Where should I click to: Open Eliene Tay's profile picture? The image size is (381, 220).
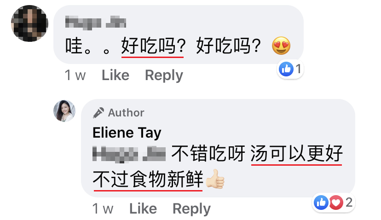pyautogui.click(x=64, y=111)
